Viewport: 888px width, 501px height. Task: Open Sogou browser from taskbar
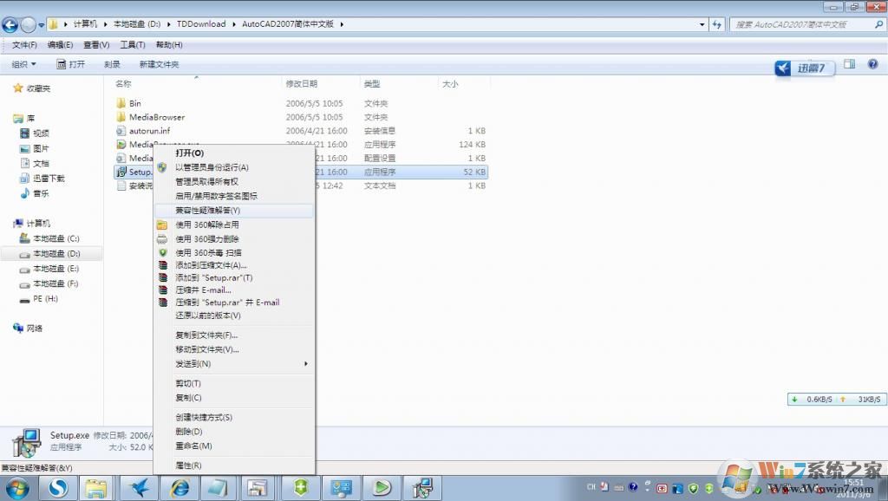click(58, 488)
